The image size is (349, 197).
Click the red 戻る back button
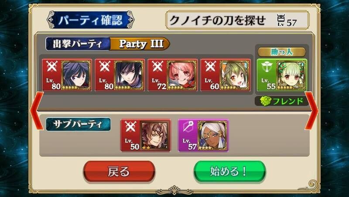[x=119, y=172]
